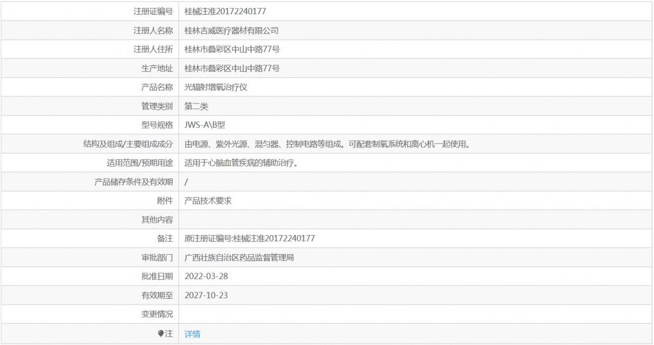
Task: Click the expiry date 2027-10-23
Action: [207, 295]
